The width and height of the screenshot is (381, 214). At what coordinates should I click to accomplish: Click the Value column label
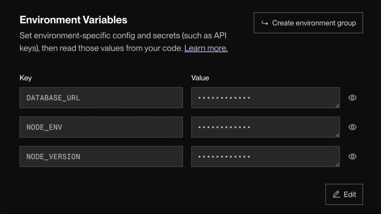(x=200, y=78)
